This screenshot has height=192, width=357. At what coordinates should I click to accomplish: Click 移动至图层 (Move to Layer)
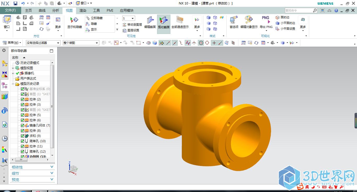[x=132, y=25]
